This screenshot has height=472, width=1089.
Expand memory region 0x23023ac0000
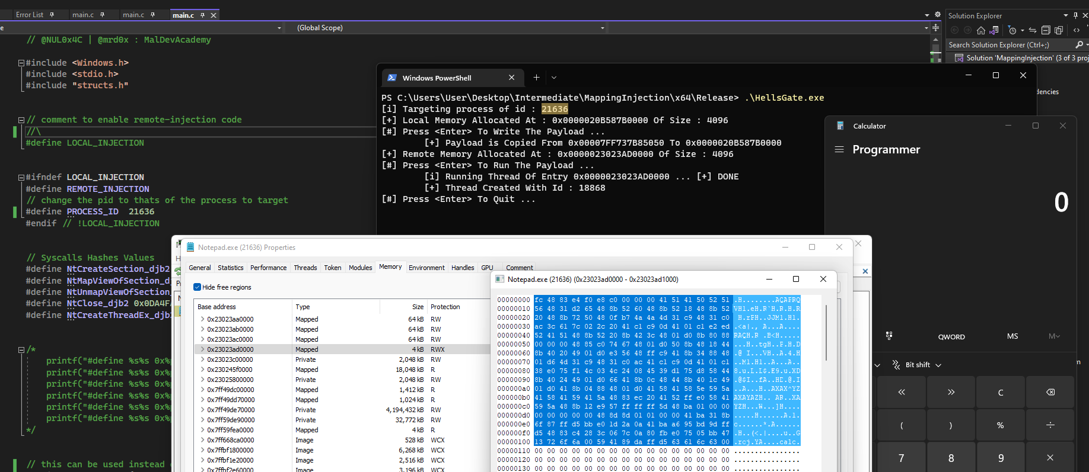click(x=202, y=339)
